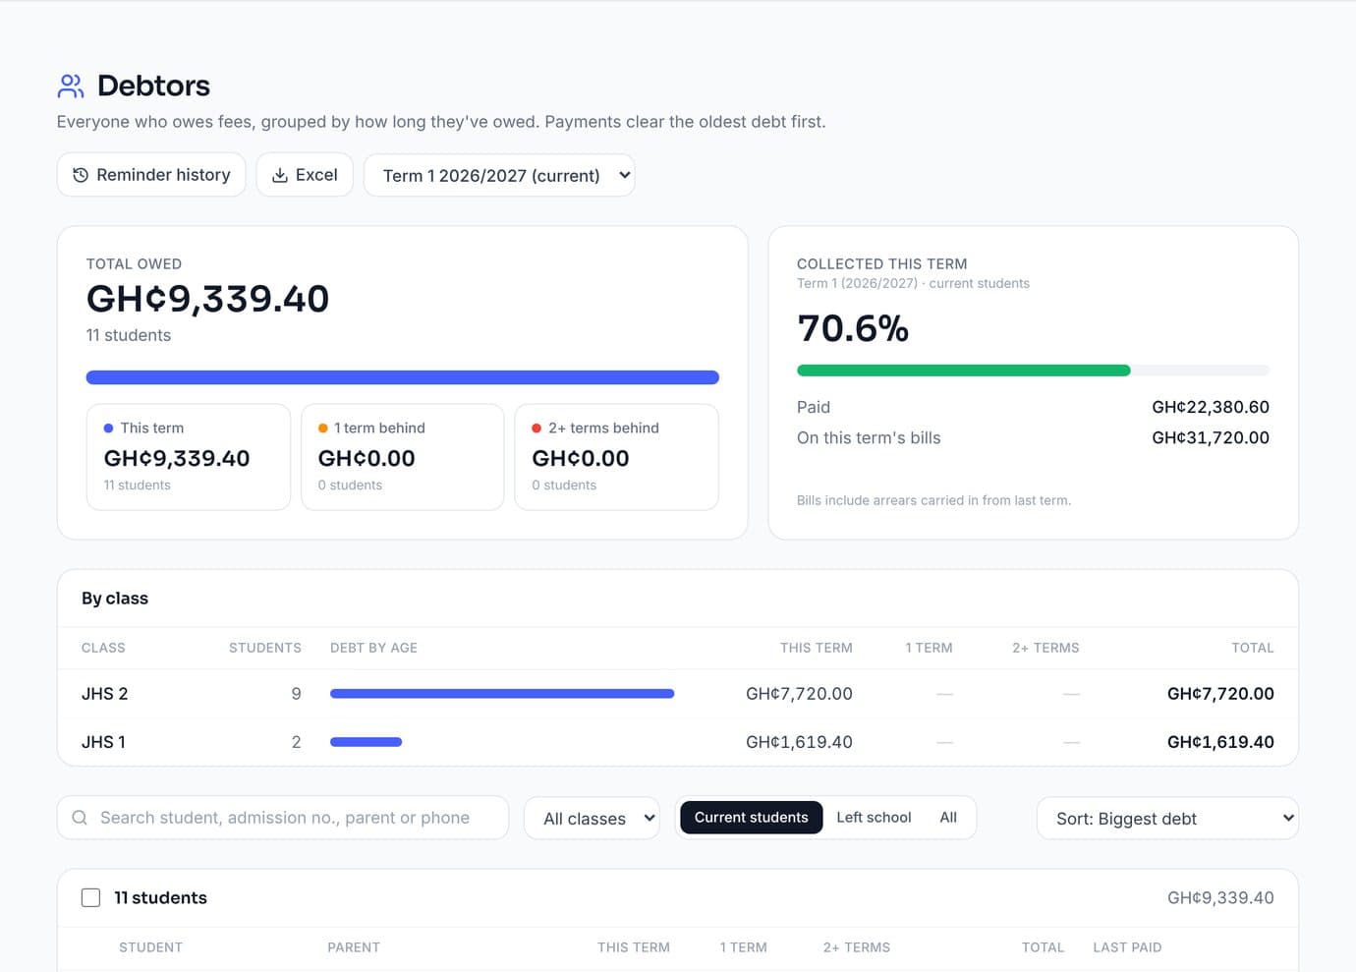This screenshot has height=972, width=1356.
Task: Tick the select-all checkbox beside 11 students
Action: tap(90, 897)
